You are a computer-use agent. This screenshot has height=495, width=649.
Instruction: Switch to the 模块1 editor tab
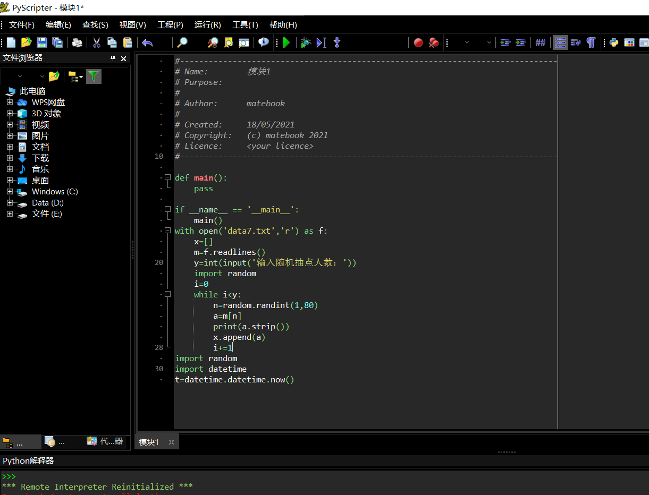pyautogui.click(x=149, y=442)
